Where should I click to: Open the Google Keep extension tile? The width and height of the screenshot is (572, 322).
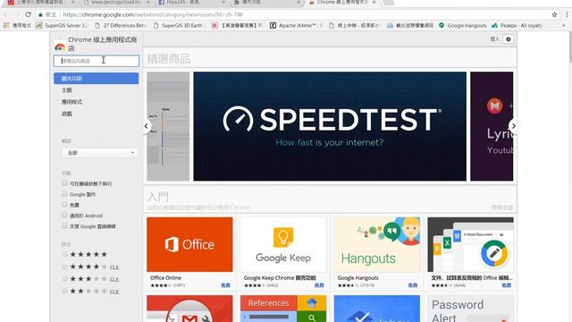[x=283, y=244]
